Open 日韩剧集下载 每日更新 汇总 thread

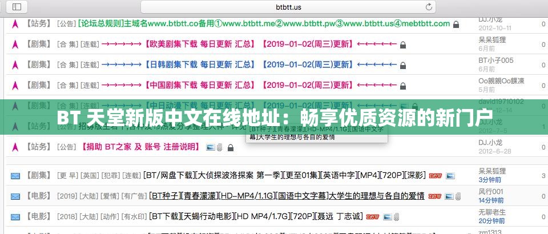pos(249,64)
